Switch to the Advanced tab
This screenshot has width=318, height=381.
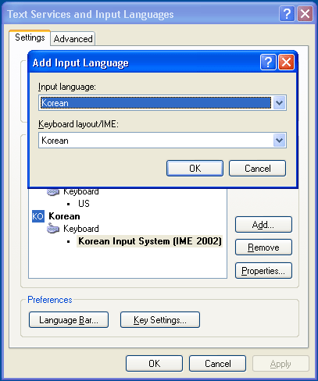tap(73, 39)
